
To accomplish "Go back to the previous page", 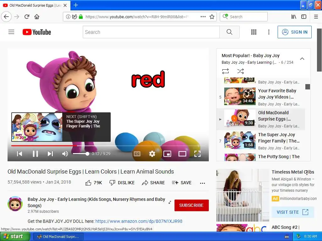I will (6, 17).
